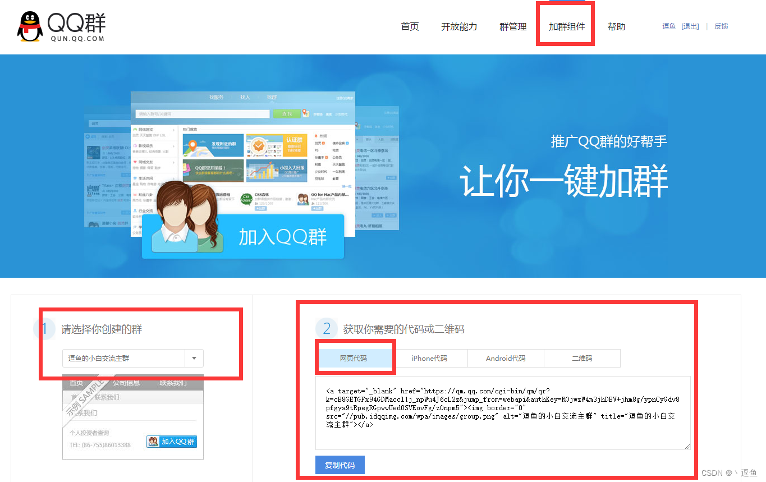This screenshot has height=482, width=766.
Task: Click the small 加入QQ群 sample button
Action: point(172,442)
